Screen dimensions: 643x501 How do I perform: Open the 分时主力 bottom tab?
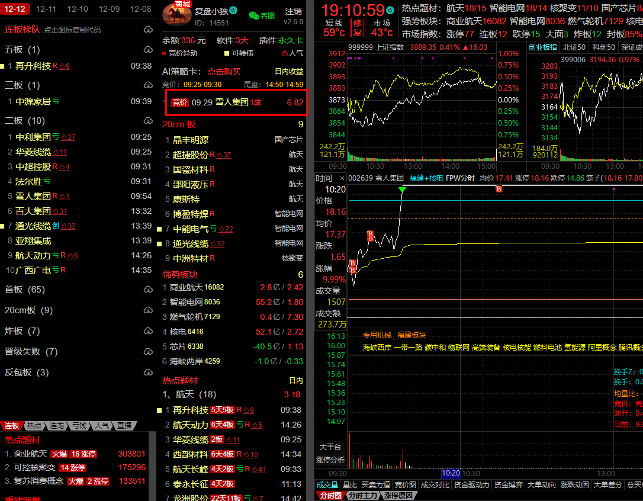coord(362,495)
